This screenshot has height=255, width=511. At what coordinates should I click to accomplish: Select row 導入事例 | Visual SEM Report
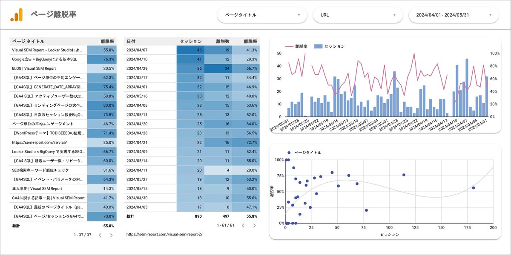point(63,188)
